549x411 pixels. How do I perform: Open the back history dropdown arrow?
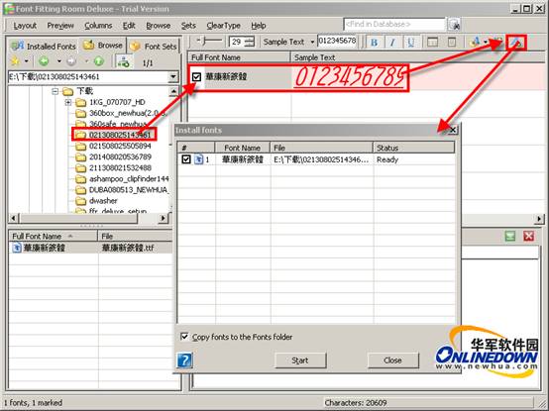pyautogui.click(x=59, y=61)
